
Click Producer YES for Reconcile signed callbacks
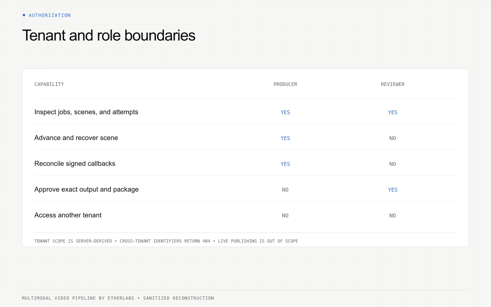pos(285,164)
